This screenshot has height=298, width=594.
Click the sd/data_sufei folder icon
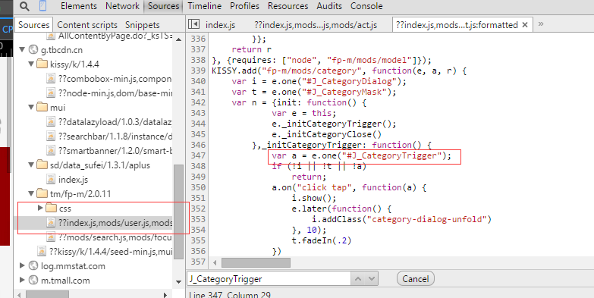[42, 165]
